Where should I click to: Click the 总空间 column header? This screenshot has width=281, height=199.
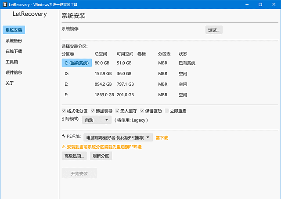pyautogui.click(x=101, y=54)
